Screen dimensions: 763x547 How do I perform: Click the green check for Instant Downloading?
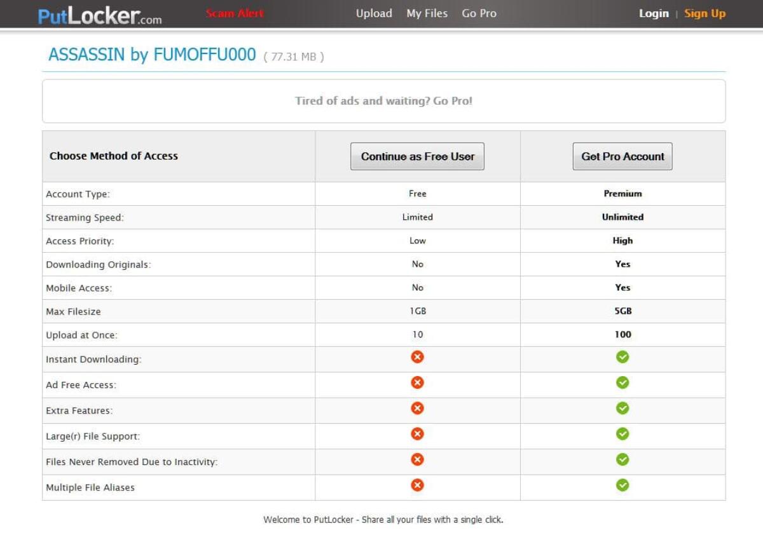[622, 357]
